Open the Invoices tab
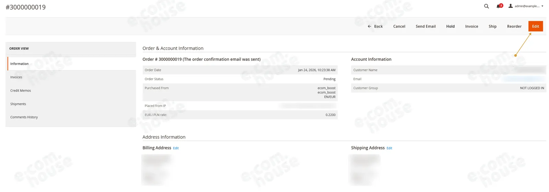 71,77
